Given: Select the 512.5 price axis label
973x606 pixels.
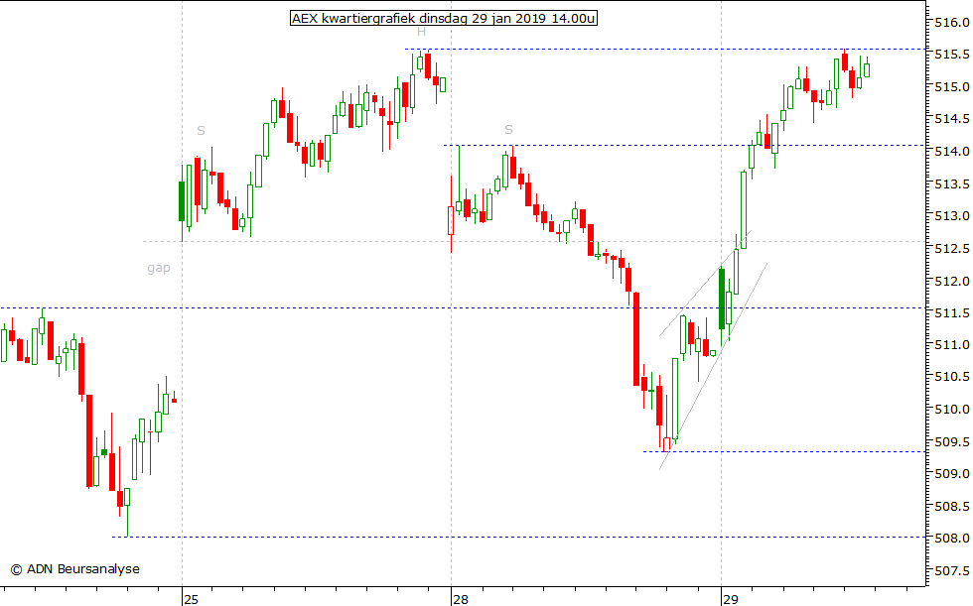Looking at the screenshot, I should 952,249.
